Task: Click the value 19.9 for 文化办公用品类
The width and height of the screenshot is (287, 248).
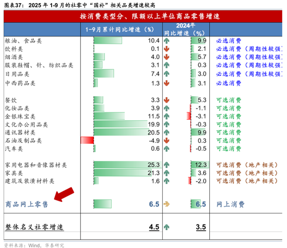Action: click(x=153, y=125)
